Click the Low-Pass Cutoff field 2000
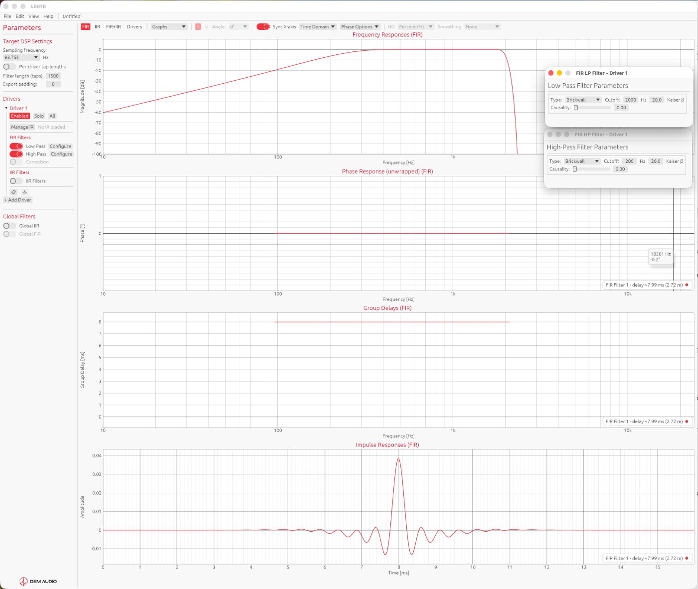 [631, 100]
